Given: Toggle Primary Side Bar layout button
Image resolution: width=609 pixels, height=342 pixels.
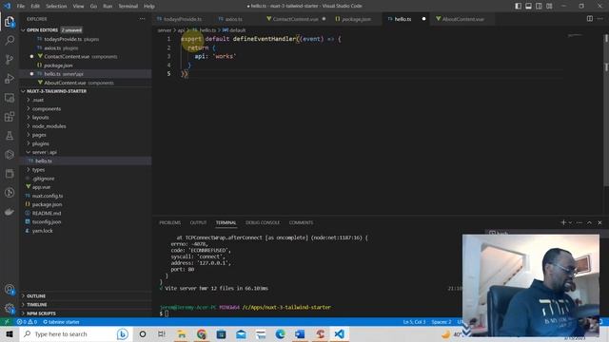Looking at the screenshot, I should (518, 6).
